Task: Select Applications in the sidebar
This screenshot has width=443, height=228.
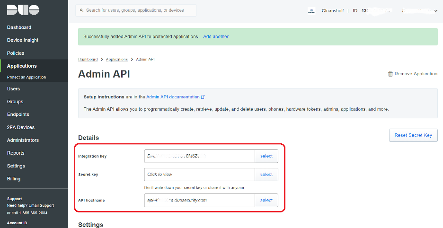Action: [x=22, y=66]
